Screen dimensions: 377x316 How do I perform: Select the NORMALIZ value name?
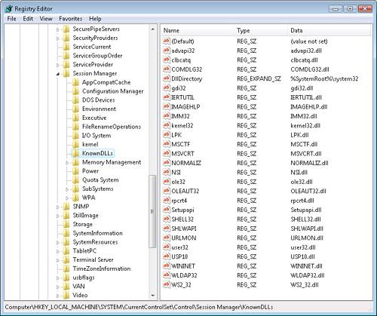point(186,163)
